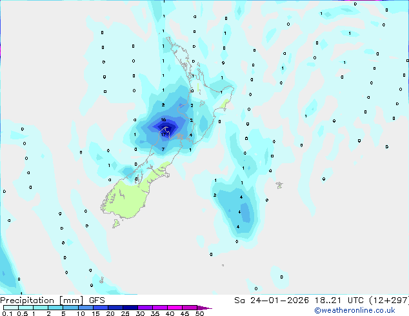Select the 'Precipitation [mm] GFS' title text

[52, 301]
